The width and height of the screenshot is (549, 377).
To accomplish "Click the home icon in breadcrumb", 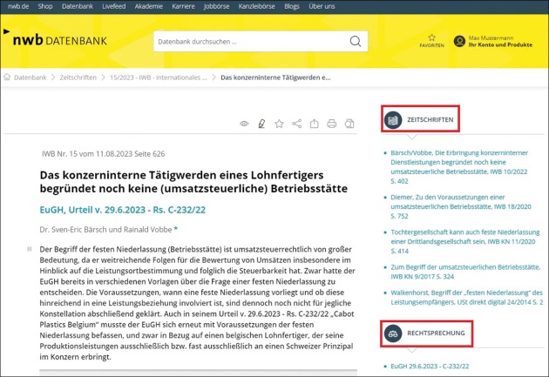I will coord(9,77).
